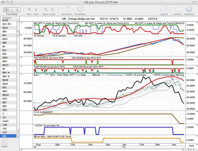Image resolution: width=198 pixels, height=151 pixels.
Task: Toggle the Content panel icon
Action: point(177,9)
